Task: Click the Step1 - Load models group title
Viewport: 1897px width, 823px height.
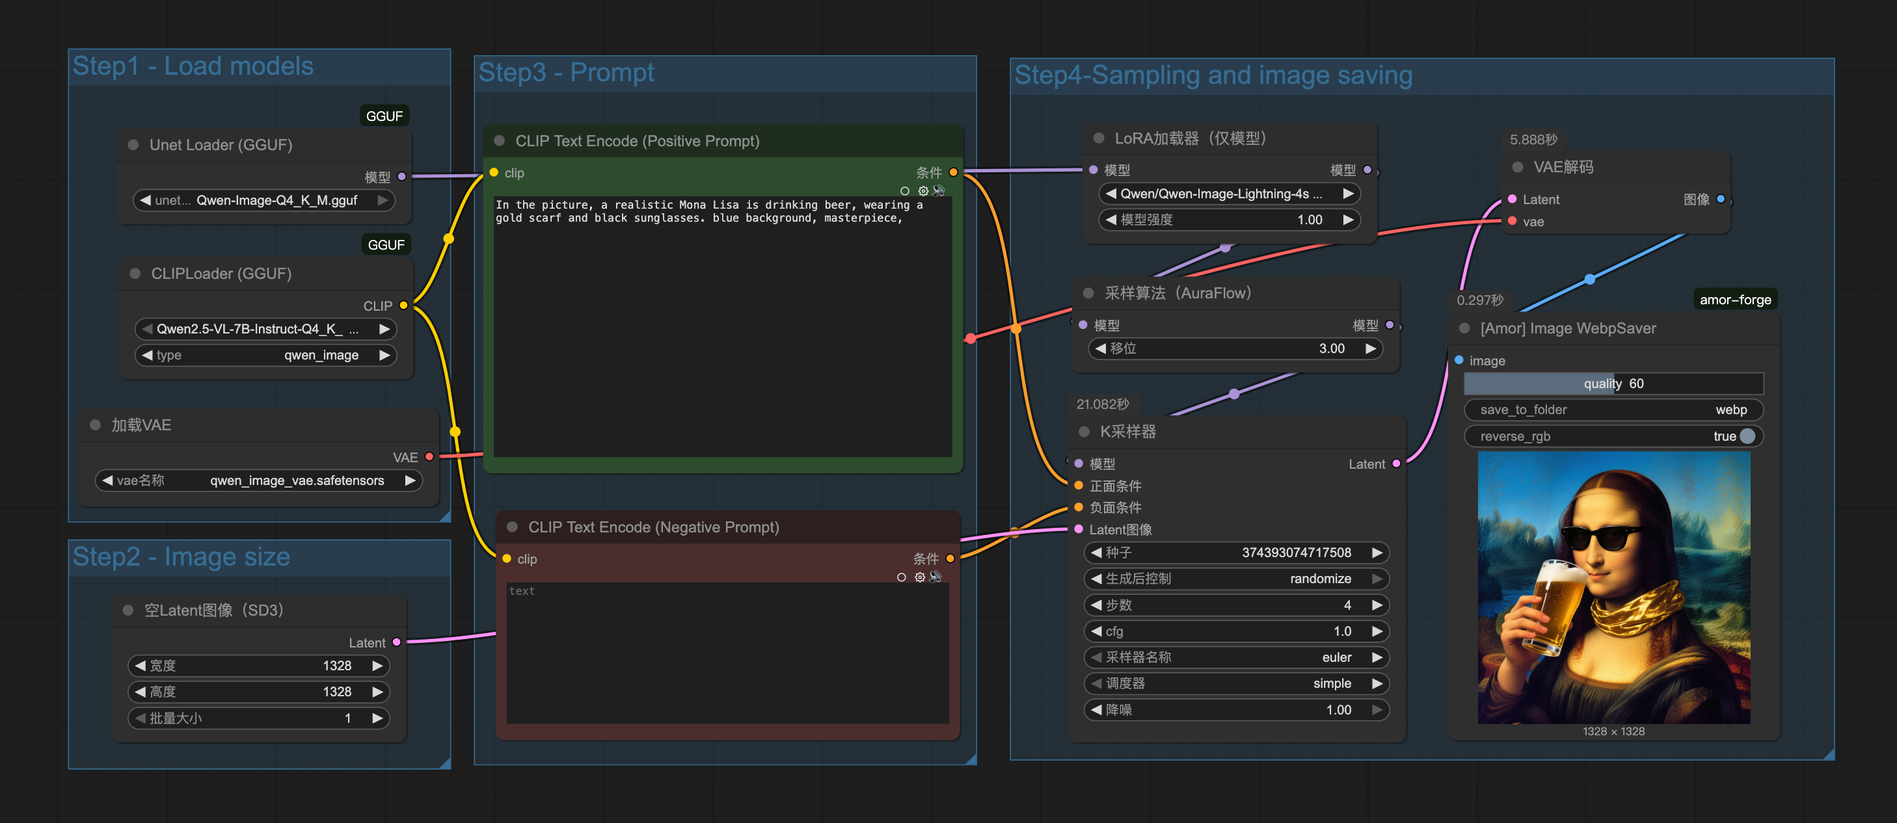Action: click(193, 66)
